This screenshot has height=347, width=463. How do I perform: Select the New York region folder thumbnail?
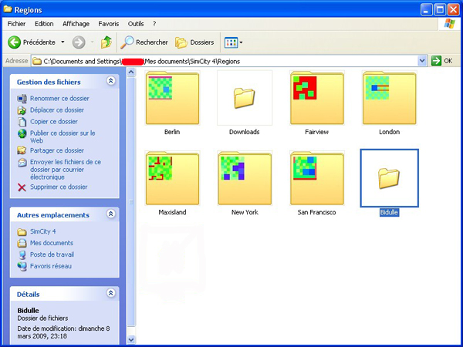pos(245,178)
